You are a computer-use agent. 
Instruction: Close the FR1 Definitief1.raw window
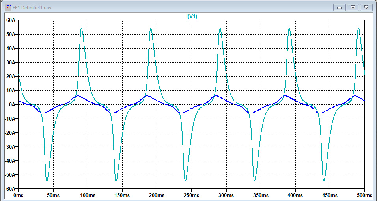366,8
